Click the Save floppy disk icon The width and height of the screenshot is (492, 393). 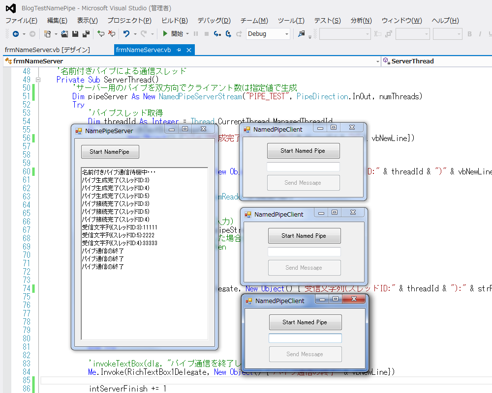[75, 34]
